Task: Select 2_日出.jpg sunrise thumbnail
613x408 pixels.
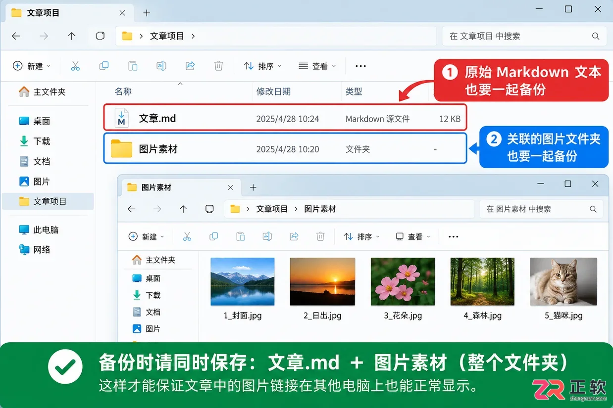Action: pos(322,281)
